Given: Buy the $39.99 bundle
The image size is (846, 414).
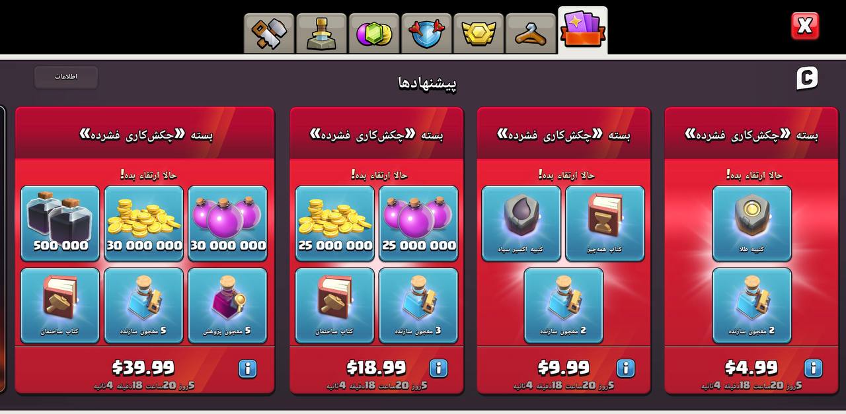Looking at the screenshot, I should (143, 367).
